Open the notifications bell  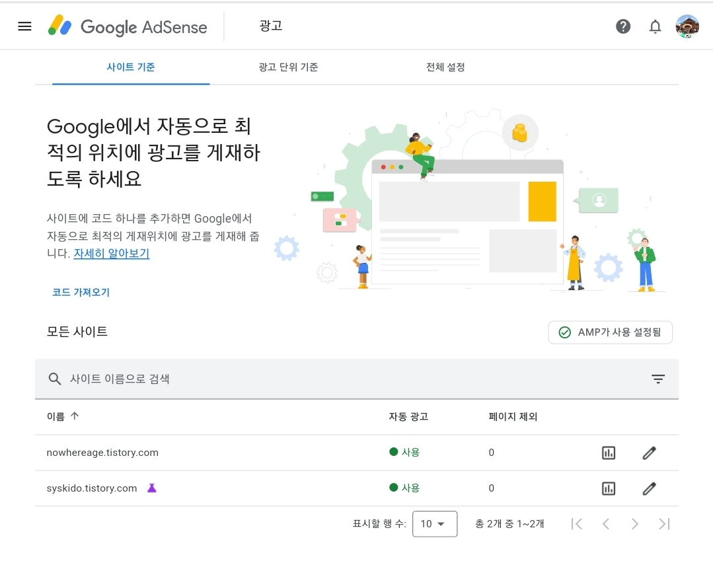[x=655, y=26]
